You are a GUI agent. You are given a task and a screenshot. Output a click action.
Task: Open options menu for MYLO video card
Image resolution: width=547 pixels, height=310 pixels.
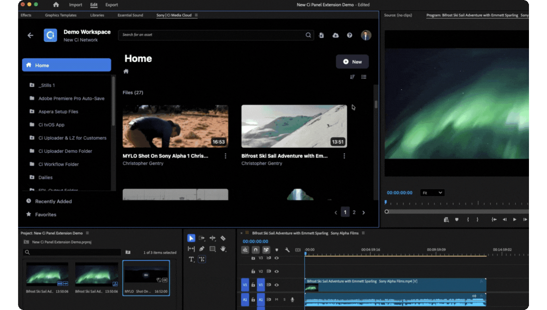(226, 156)
